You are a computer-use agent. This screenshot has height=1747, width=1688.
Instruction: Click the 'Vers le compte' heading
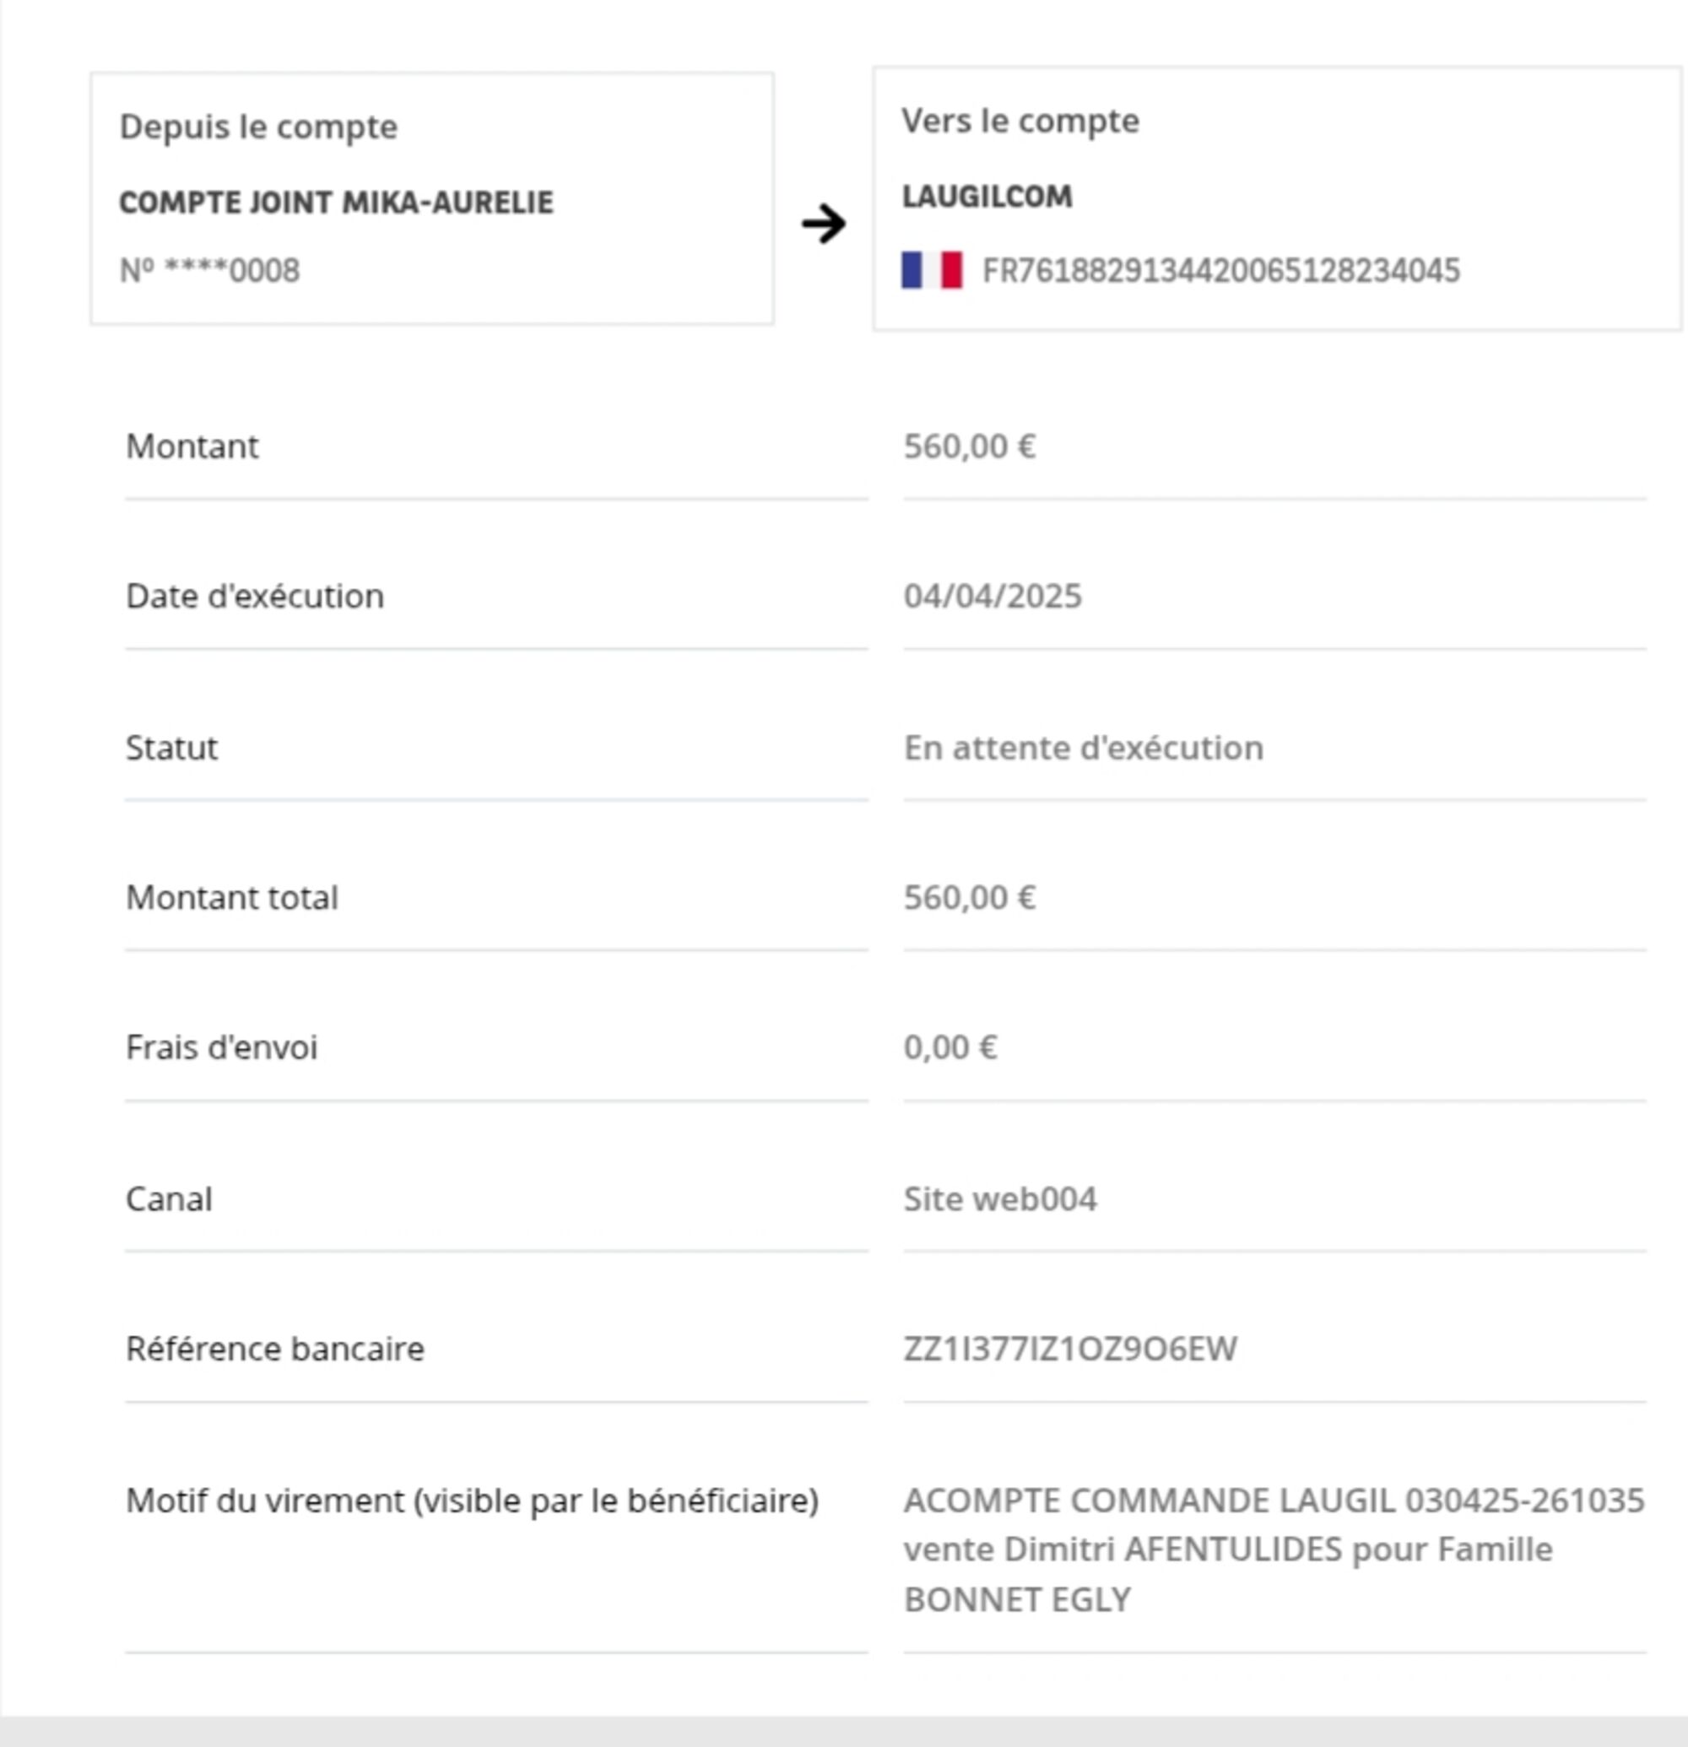click(x=1020, y=121)
